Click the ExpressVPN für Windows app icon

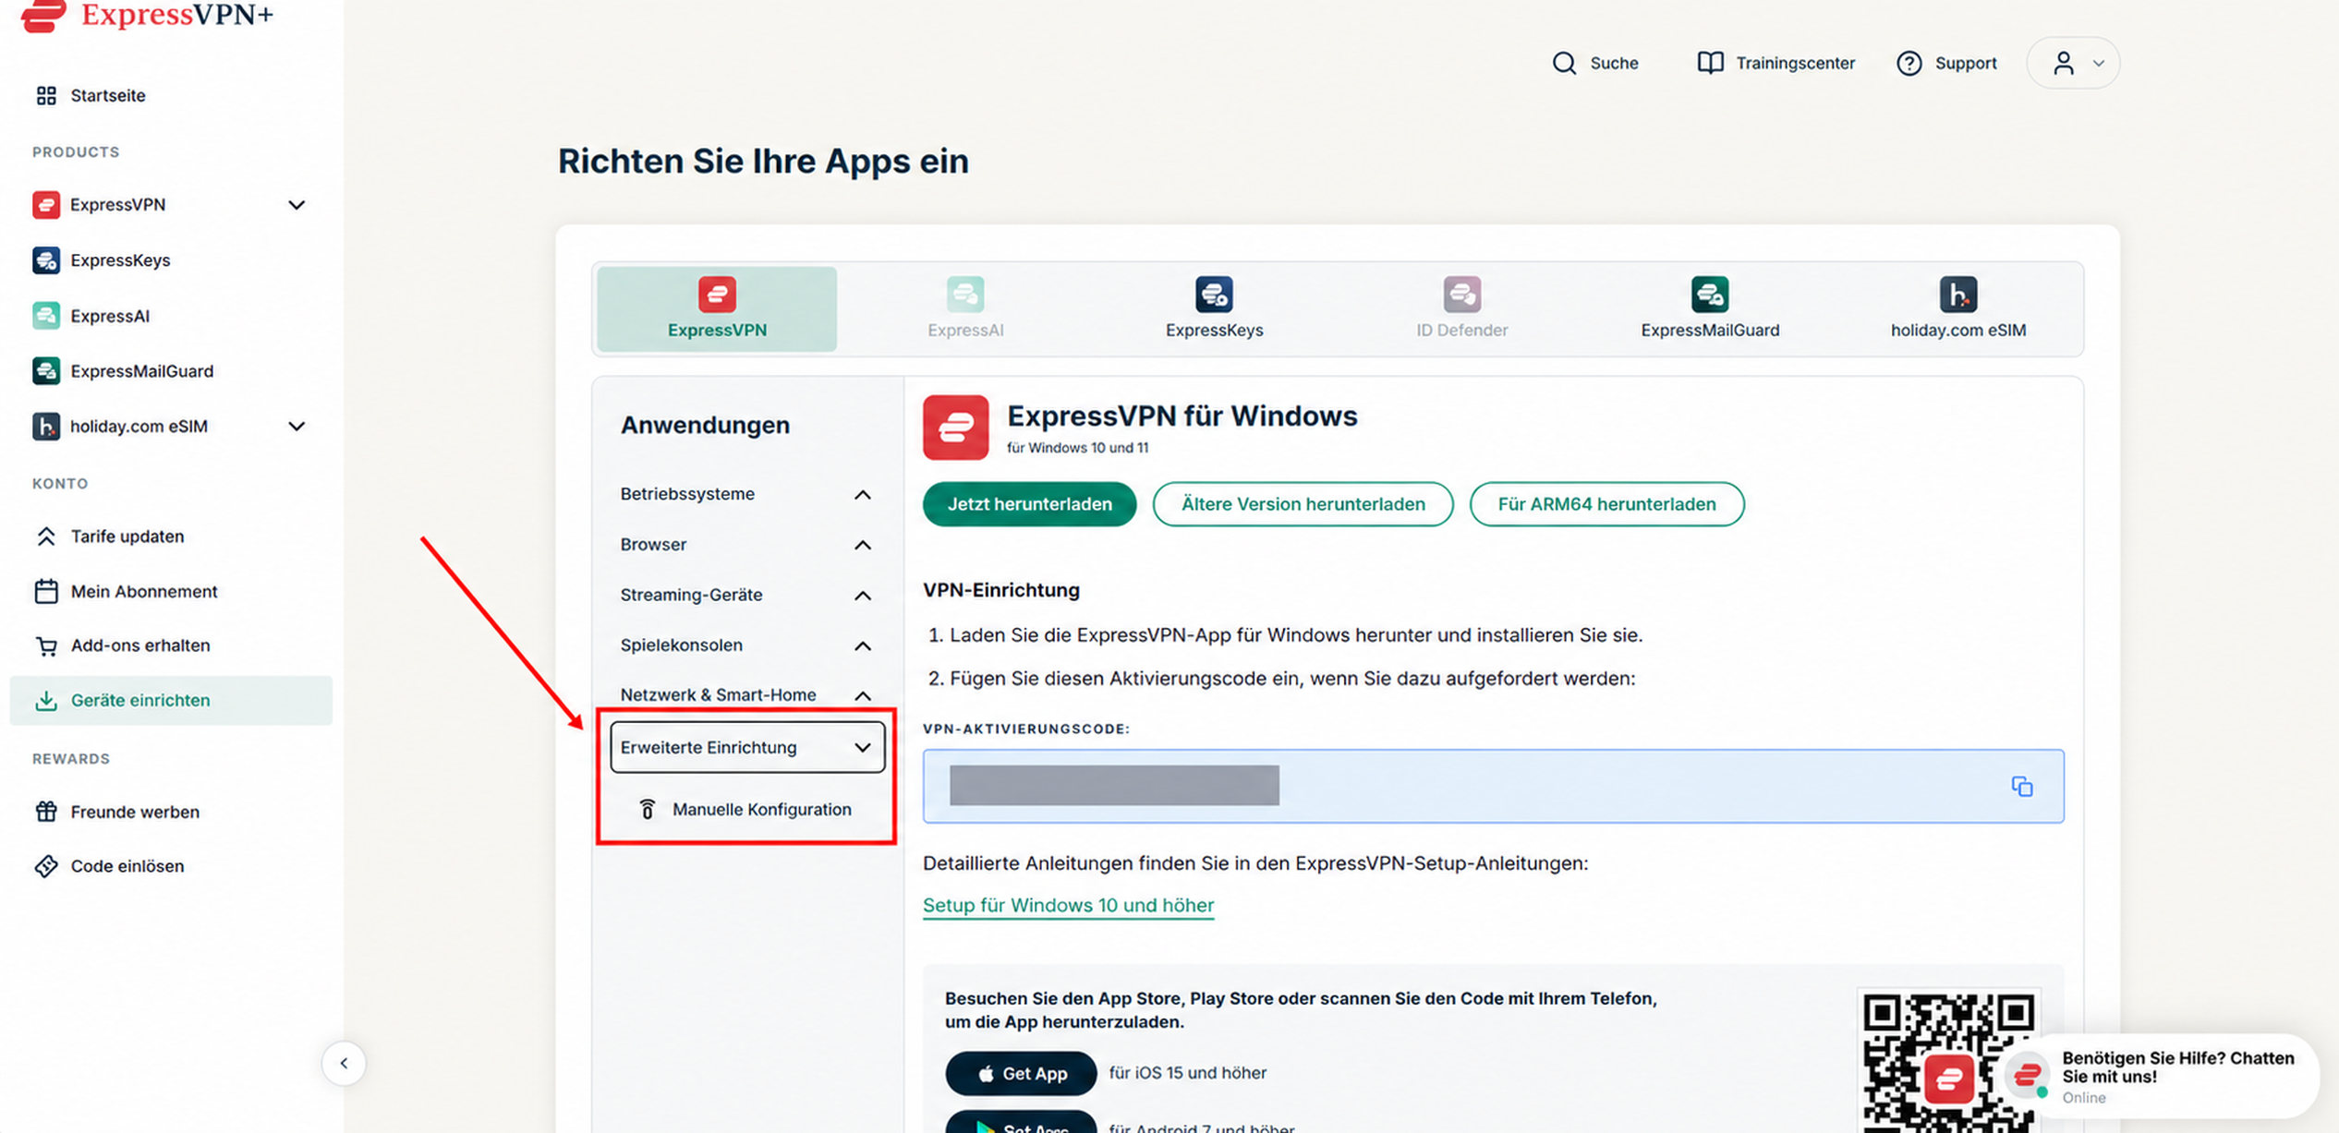955,428
